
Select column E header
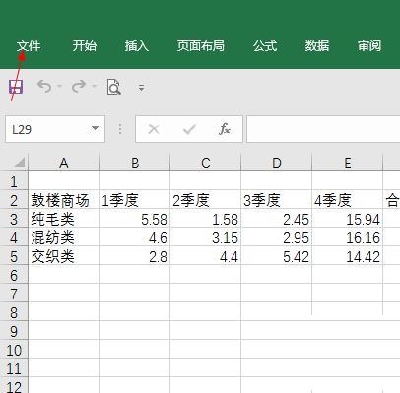tap(348, 163)
